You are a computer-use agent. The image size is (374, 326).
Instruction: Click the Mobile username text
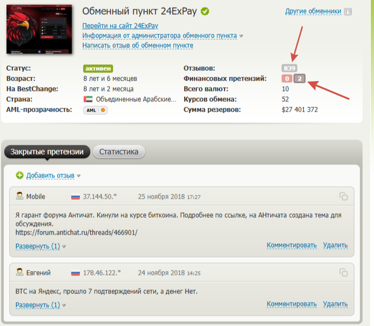pos(35,196)
